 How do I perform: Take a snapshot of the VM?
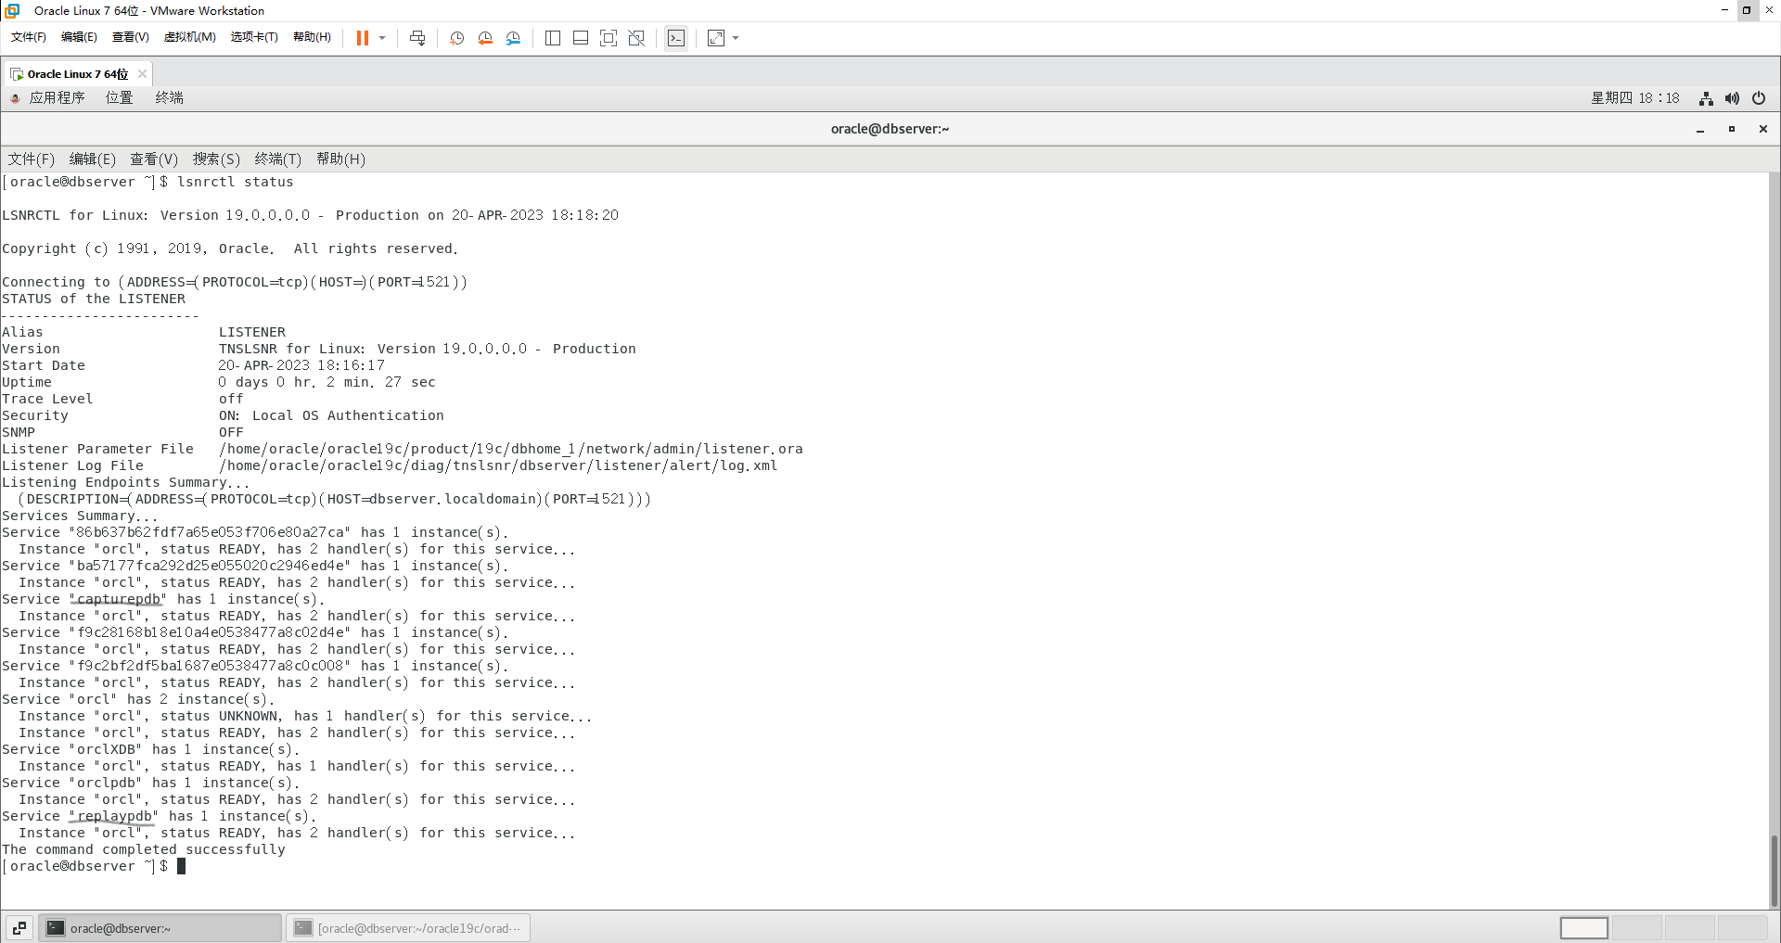(x=456, y=38)
